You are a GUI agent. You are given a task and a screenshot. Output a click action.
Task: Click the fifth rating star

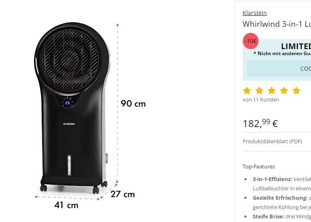pos(296,91)
